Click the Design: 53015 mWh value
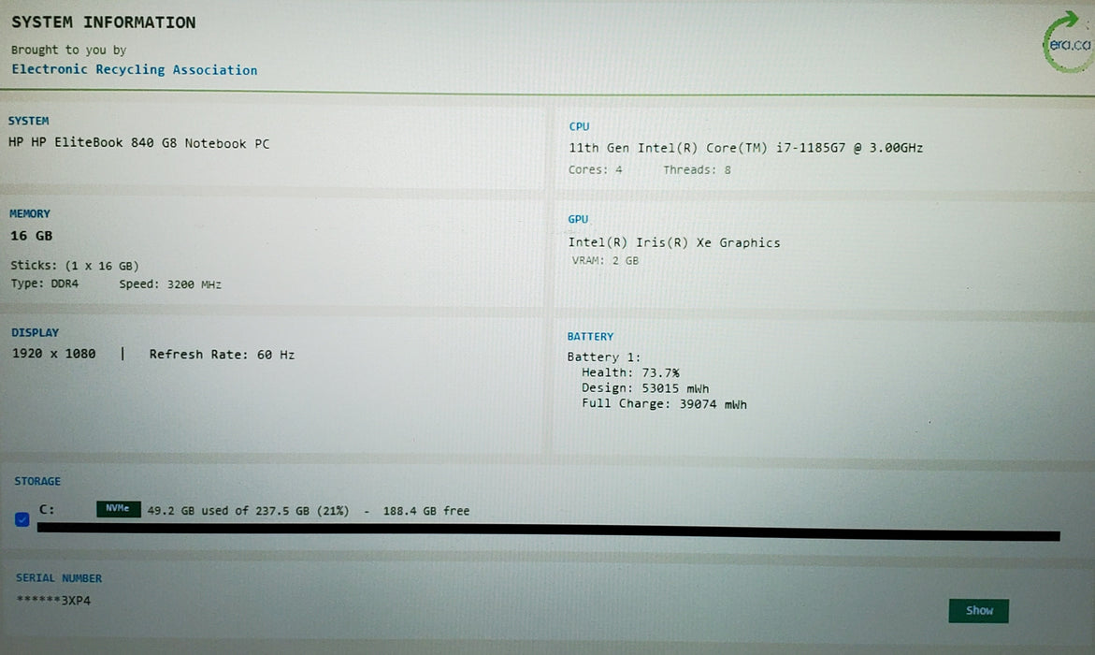1095x655 pixels. coord(645,388)
